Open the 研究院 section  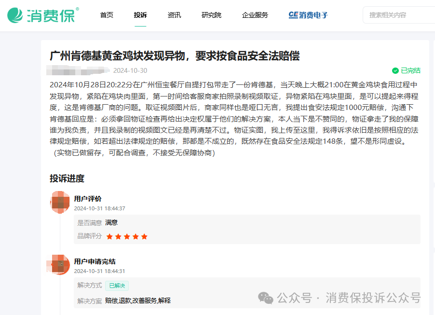(211, 15)
